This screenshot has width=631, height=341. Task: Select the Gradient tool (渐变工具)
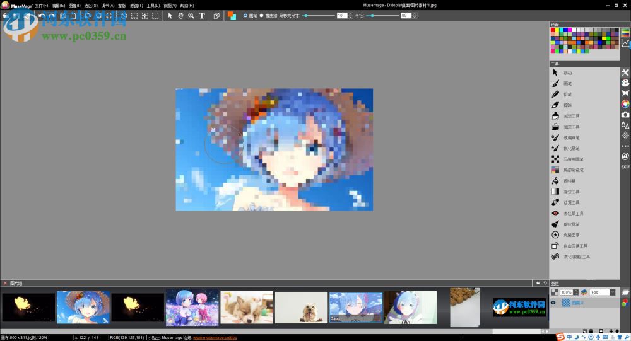click(555, 192)
